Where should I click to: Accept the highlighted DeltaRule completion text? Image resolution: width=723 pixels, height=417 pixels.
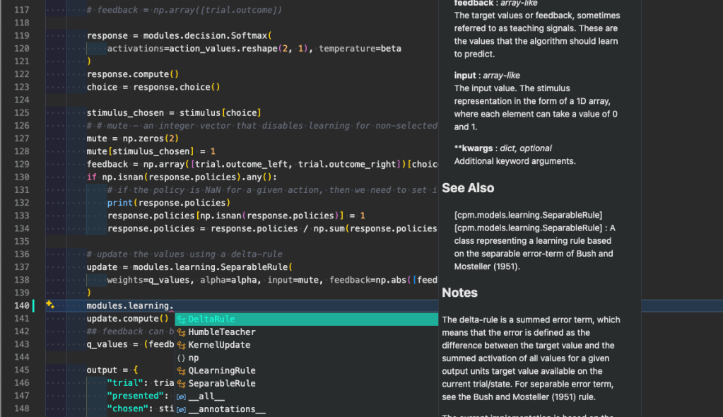tap(211, 319)
